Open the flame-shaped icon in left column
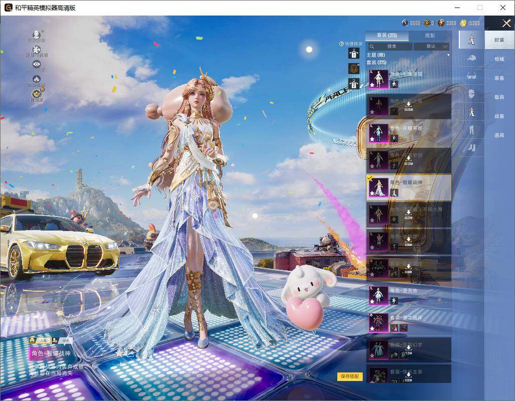 [x=37, y=79]
